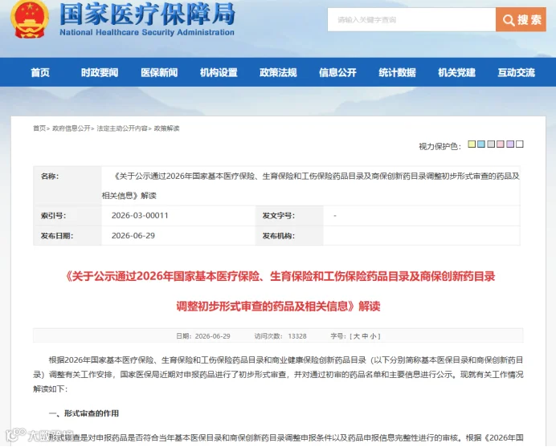Select the gray eye-protection color swatch
This screenshot has width=556, height=447.
(x=491, y=144)
